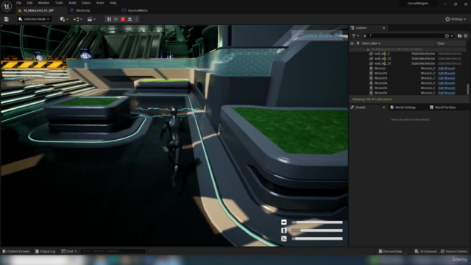Click the Wrench5 actor icon
Viewport: 471px width, 265px height.
pyautogui.click(x=371, y=88)
